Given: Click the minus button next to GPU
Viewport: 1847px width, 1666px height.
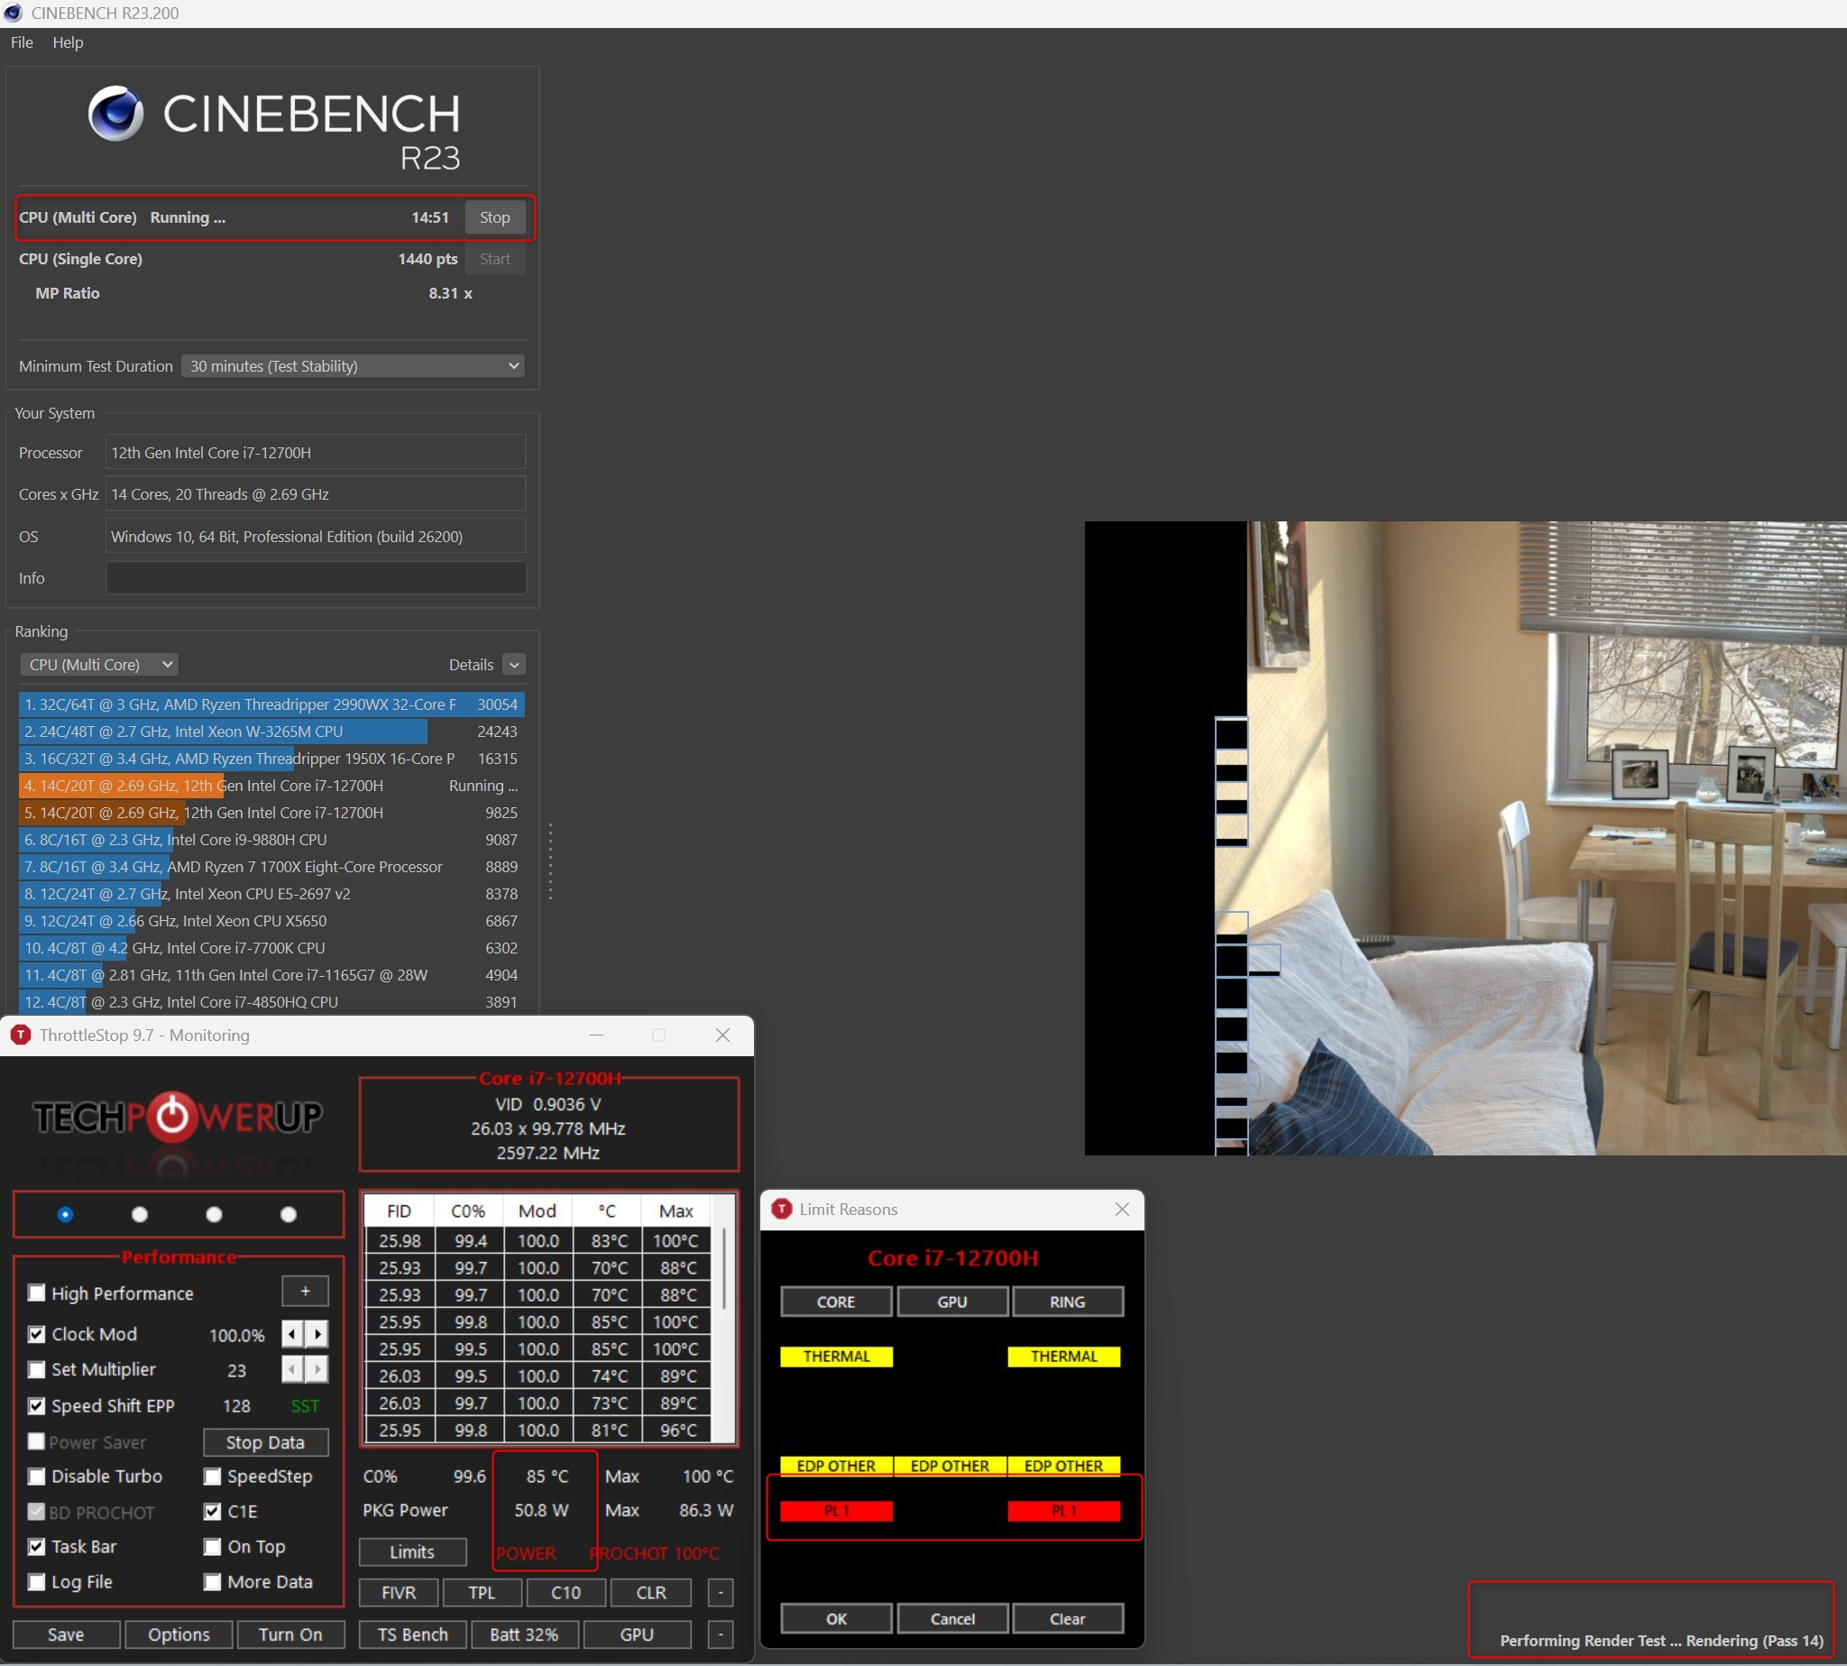Looking at the screenshot, I should tap(721, 1634).
